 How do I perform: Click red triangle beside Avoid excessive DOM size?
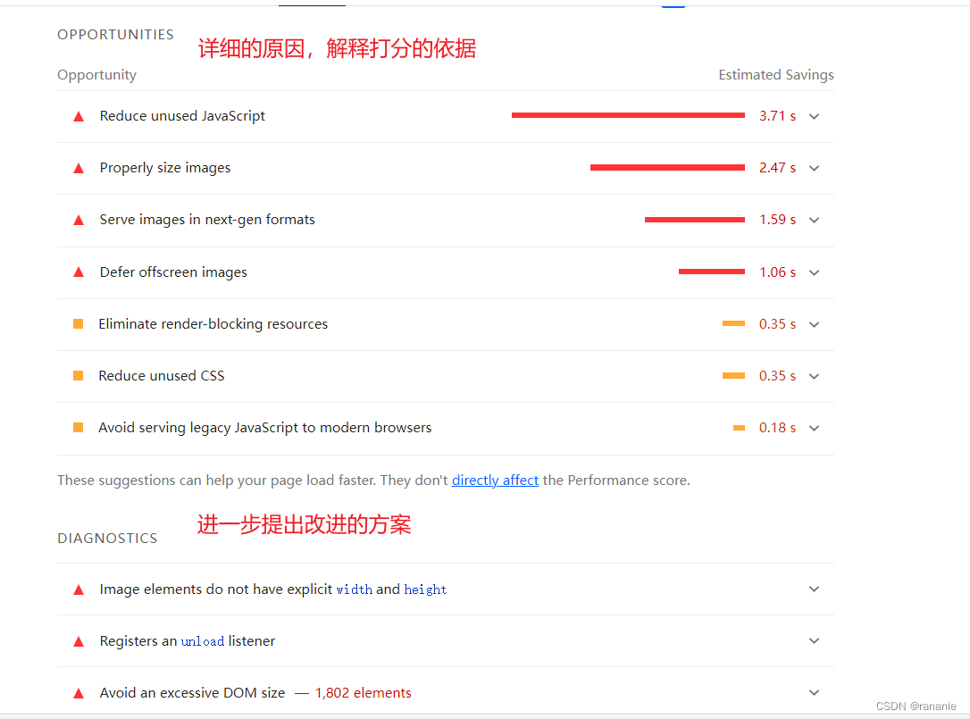coord(79,694)
